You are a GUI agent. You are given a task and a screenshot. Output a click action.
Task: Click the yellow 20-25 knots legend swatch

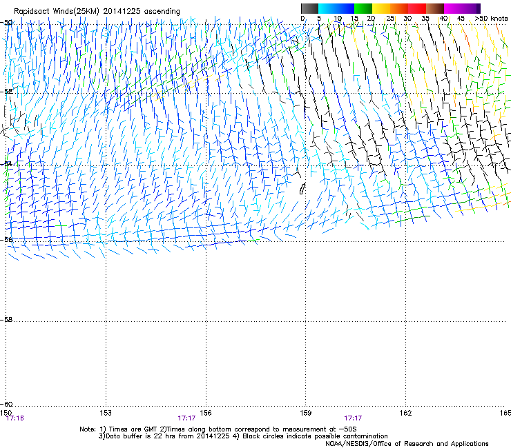381,8
